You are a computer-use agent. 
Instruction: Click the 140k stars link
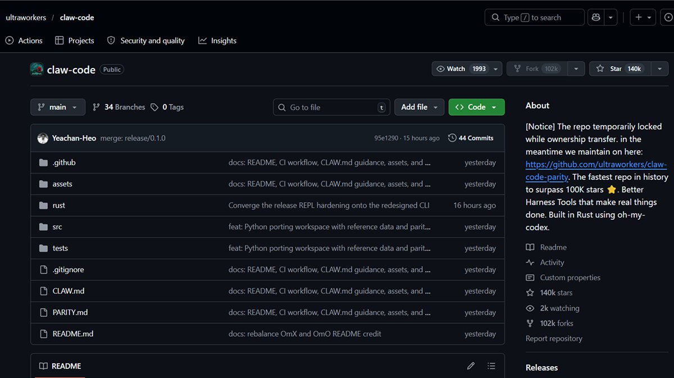549,293
